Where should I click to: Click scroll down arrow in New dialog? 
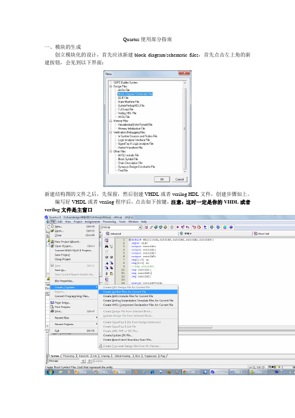[x=184, y=171]
